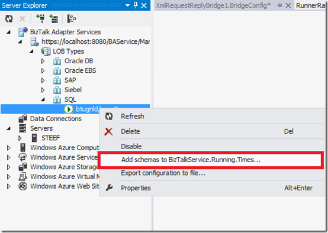Choose Export configuration to file
Image resolution: width=328 pixels, height=233 pixels.
[212, 173]
